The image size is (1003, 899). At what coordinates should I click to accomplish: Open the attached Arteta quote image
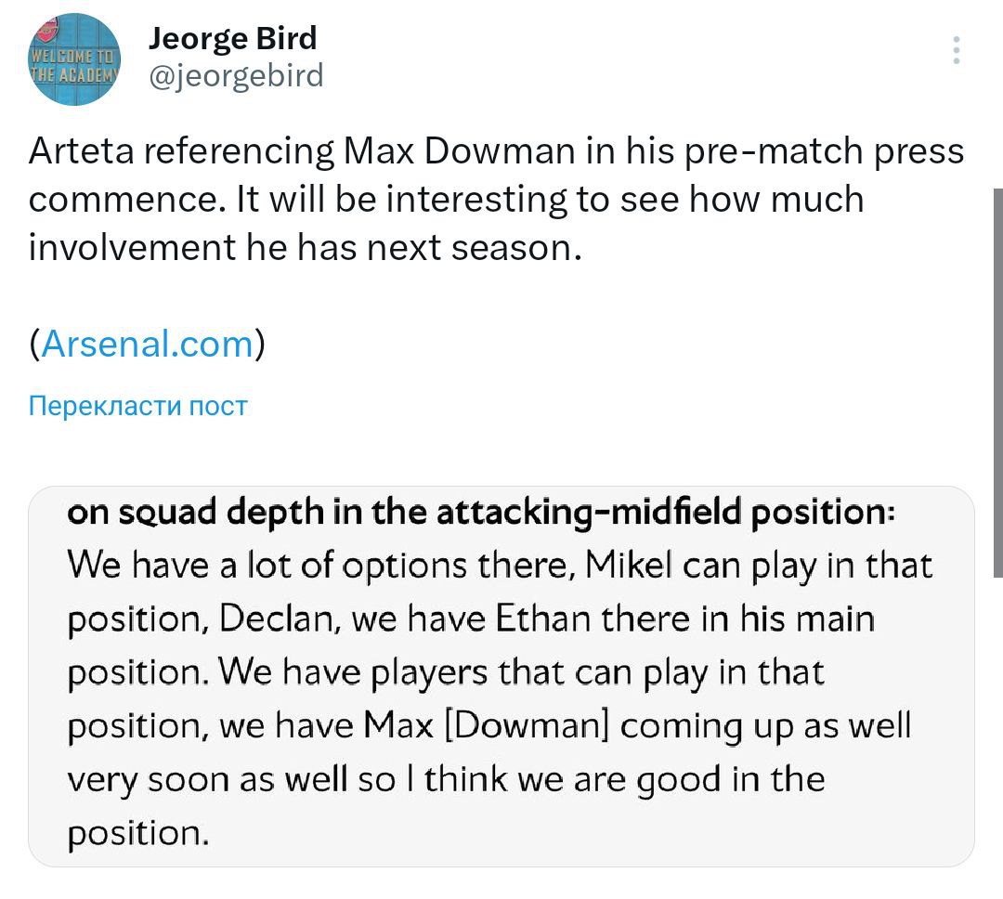click(501, 676)
